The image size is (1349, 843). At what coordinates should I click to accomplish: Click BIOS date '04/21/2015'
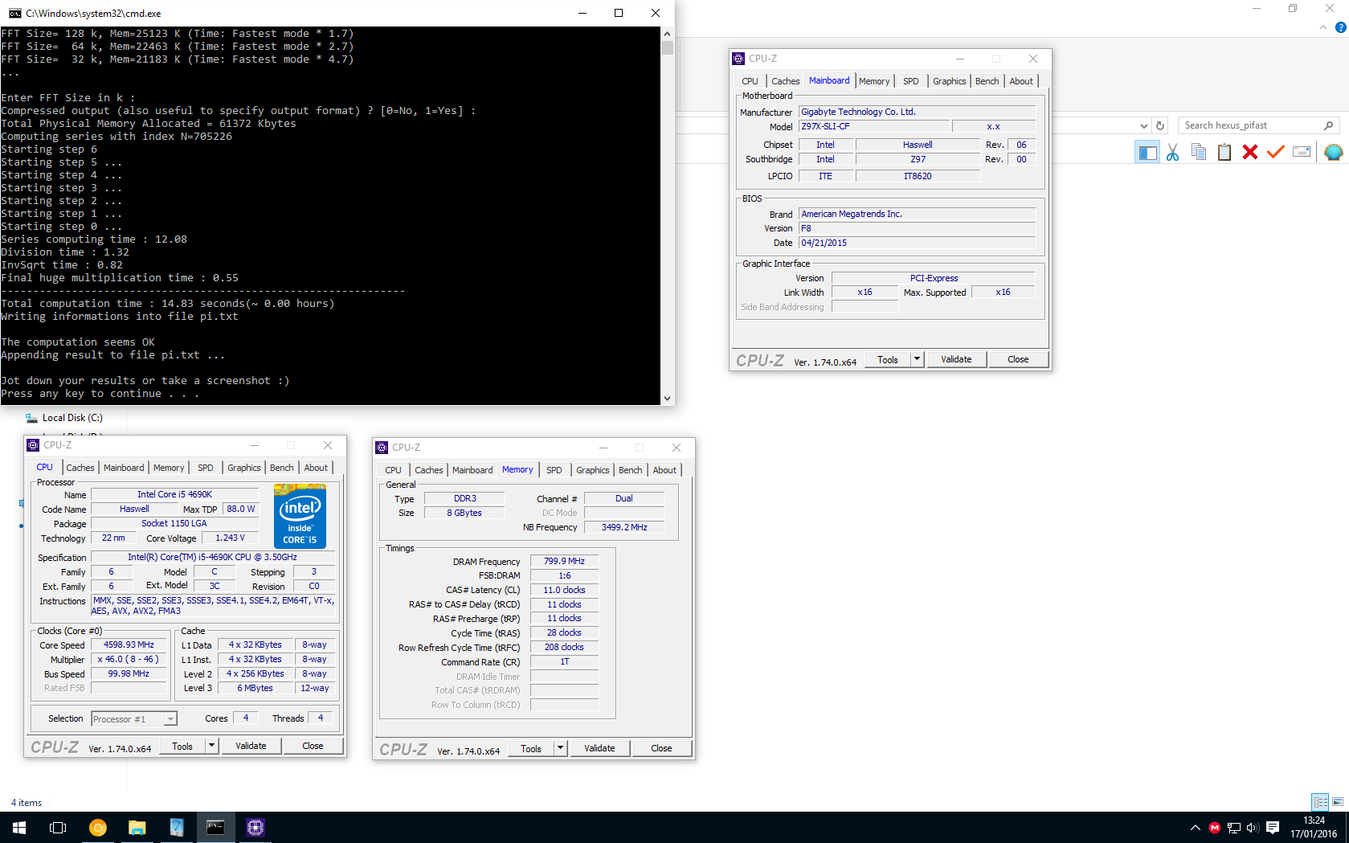[x=917, y=243]
